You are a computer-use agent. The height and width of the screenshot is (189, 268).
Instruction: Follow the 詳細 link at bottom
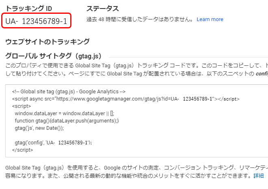[x=259, y=176]
